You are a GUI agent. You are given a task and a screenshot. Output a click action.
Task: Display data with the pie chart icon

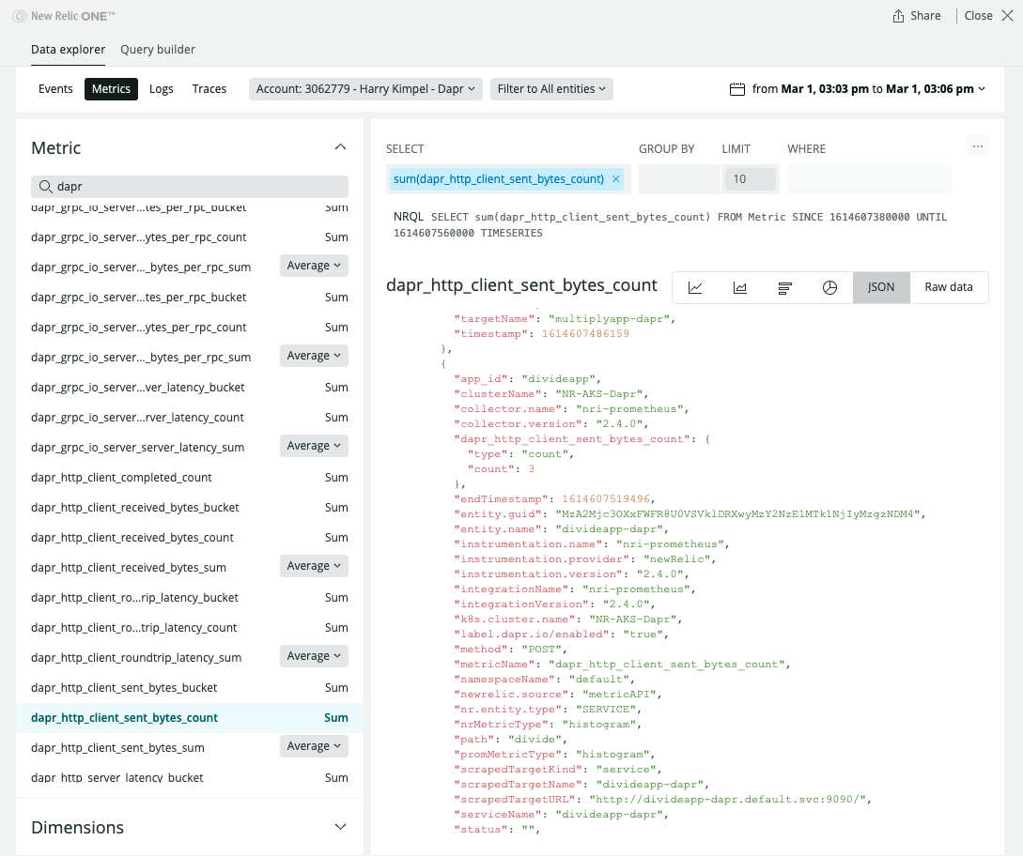click(x=830, y=287)
